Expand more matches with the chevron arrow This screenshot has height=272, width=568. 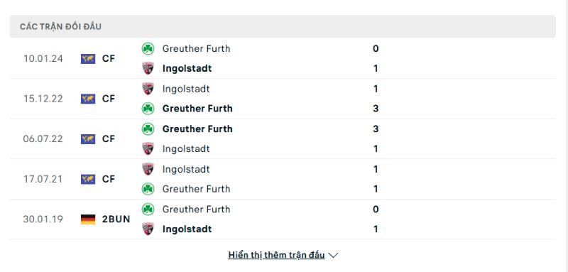[x=333, y=256]
